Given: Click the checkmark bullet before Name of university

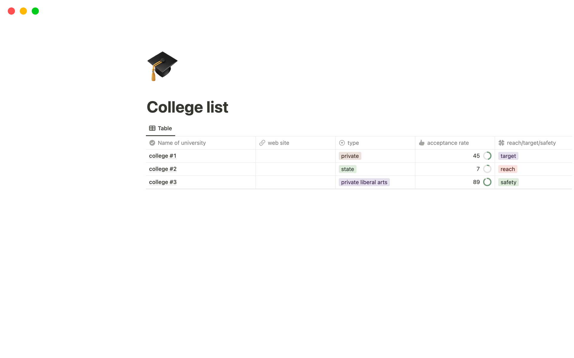Looking at the screenshot, I should pyautogui.click(x=152, y=143).
